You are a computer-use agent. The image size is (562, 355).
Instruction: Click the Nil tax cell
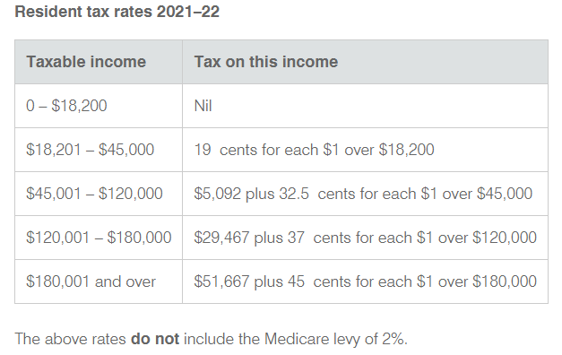click(x=365, y=106)
